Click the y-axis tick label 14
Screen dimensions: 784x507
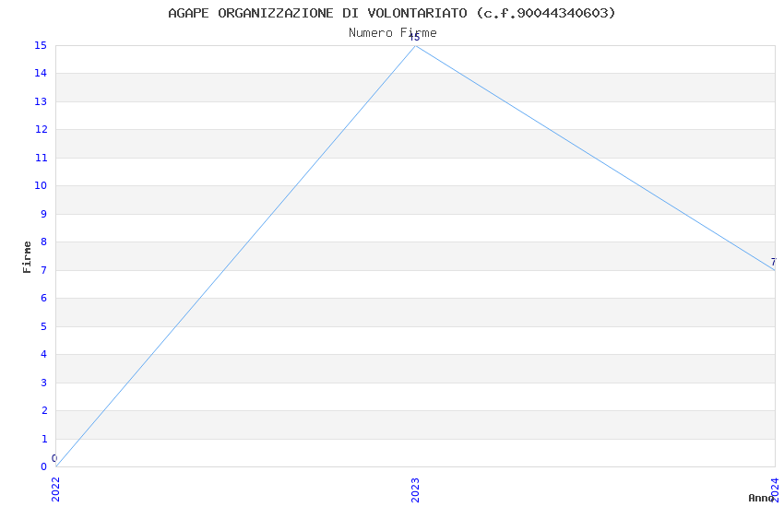[41, 74]
